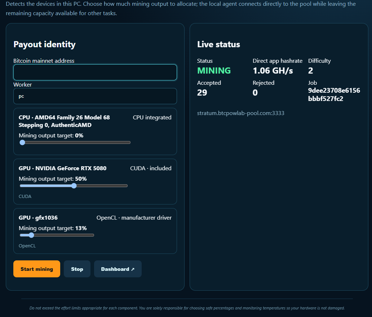The width and height of the screenshot is (372, 317).
Task: Click the Rejected count 0
Action: coord(255,93)
